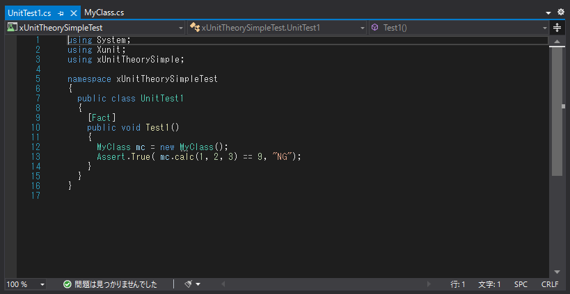570x294 pixels.
Task: Click the horizontal scroll right arrow
Action: [x=429, y=284]
